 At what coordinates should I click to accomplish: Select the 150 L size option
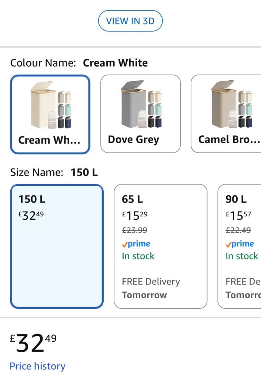pos(57,246)
